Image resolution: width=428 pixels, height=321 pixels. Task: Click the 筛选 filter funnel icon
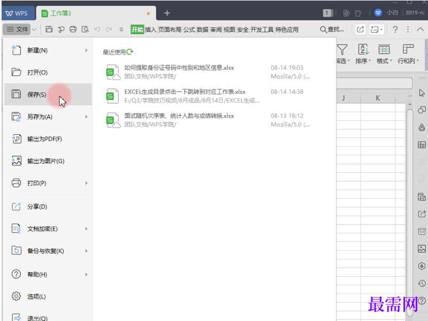tap(343, 50)
